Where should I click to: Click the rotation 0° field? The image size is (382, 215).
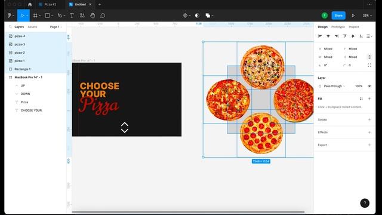(328, 65)
